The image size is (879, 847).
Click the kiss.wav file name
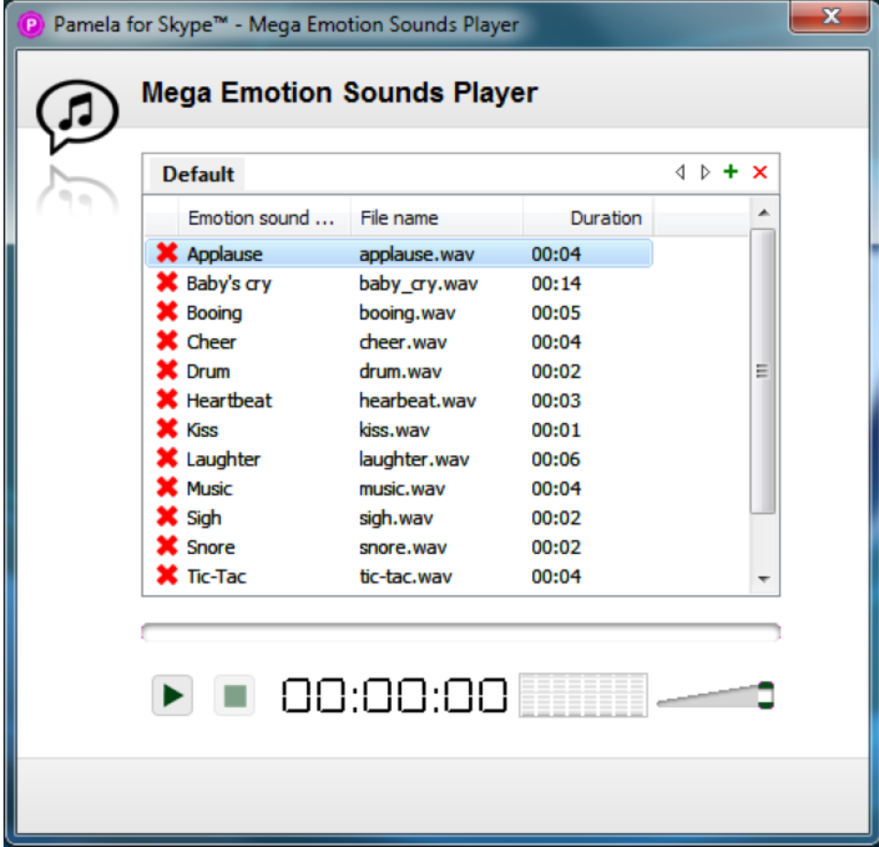point(394,430)
